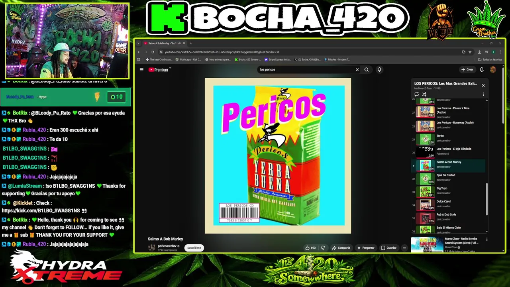Click the Preguntar button

click(x=366, y=248)
